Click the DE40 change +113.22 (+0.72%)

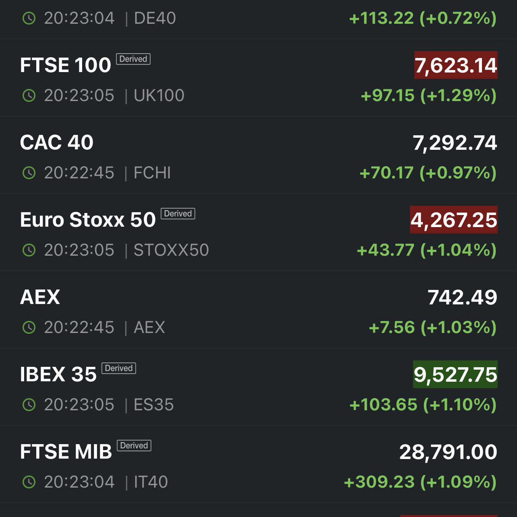tap(422, 18)
